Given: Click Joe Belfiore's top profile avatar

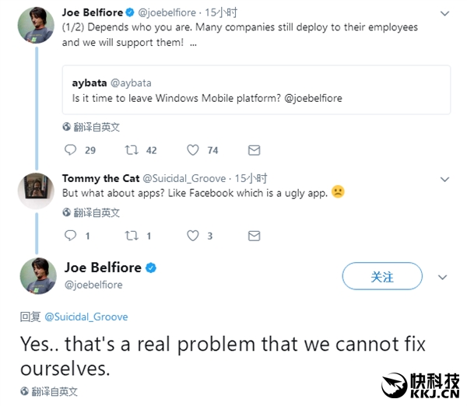Looking at the screenshot, I should click(36, 27).
